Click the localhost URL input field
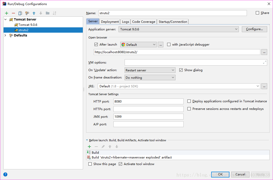This screenshot has width=273, height=180. [x=177, y=52]
